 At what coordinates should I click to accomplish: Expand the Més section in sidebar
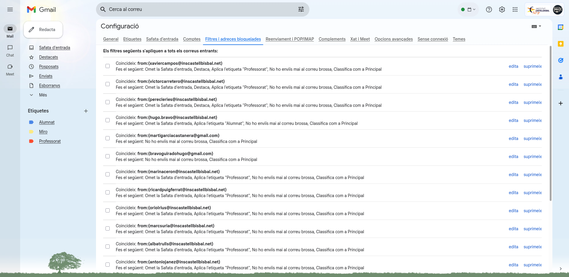(x=43, y=95)
